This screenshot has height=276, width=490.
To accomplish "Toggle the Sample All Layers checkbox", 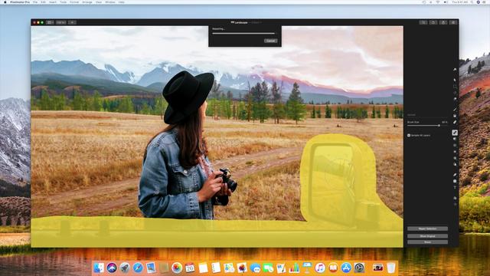I will tap(409, 136).
